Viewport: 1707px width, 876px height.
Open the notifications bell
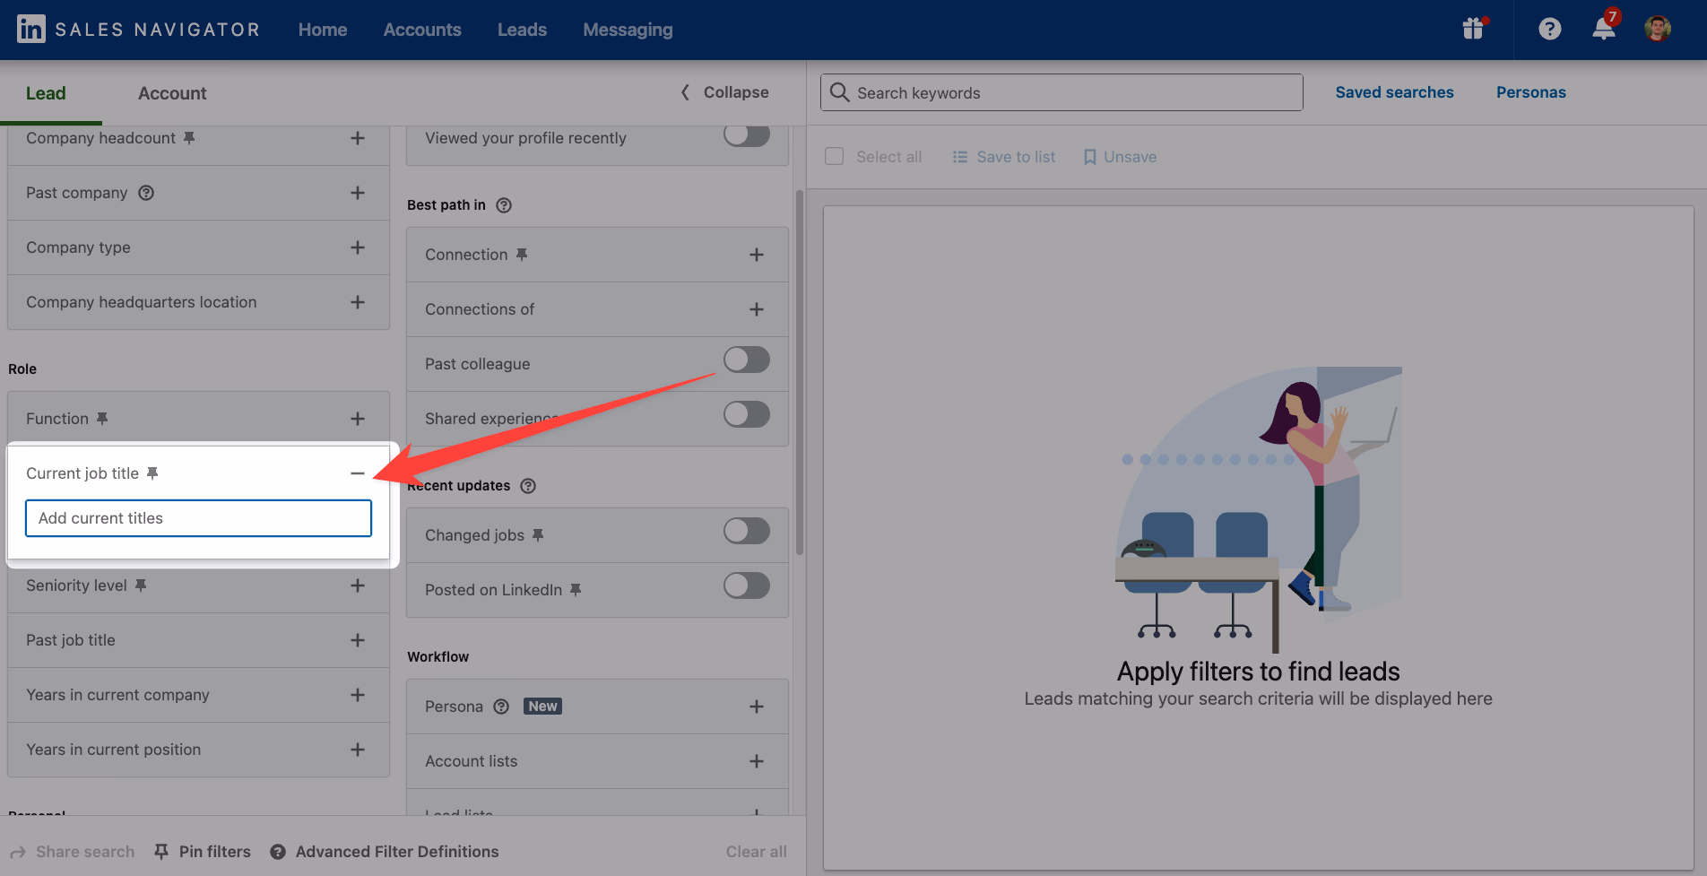tap(1604, 29)
